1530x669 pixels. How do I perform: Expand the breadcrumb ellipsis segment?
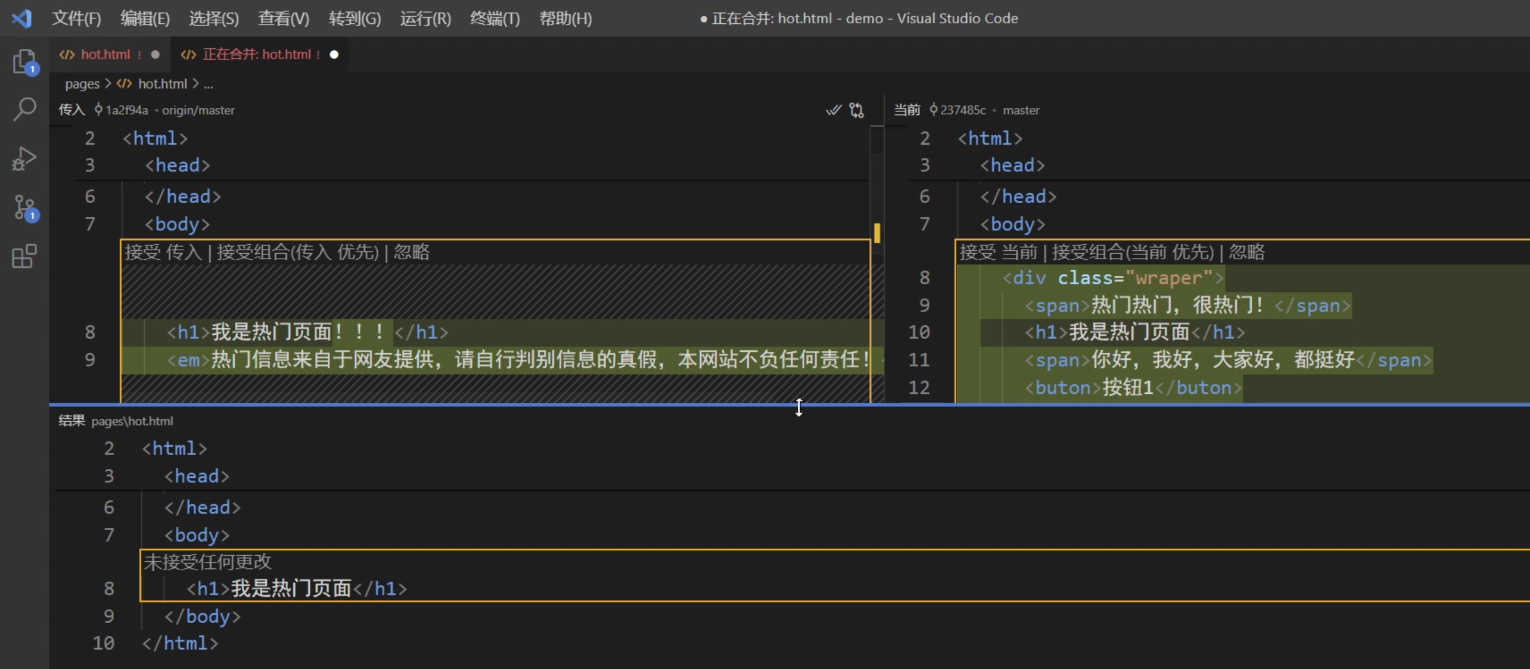208,84
